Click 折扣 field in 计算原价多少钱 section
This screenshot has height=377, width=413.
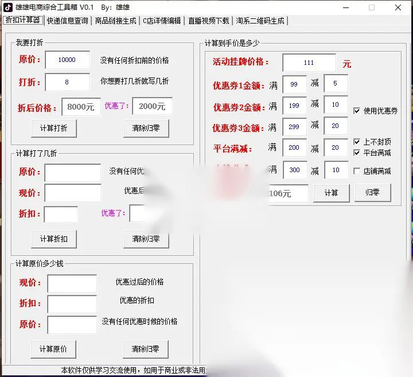click(x=72, y=304)
